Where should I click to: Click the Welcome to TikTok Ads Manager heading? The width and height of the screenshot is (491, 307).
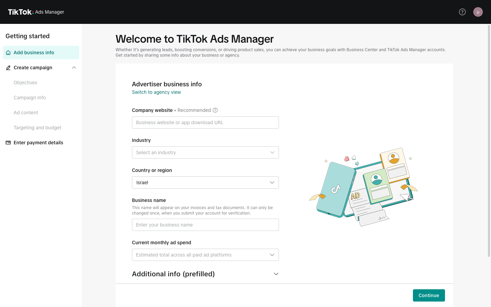click(195, 39)
